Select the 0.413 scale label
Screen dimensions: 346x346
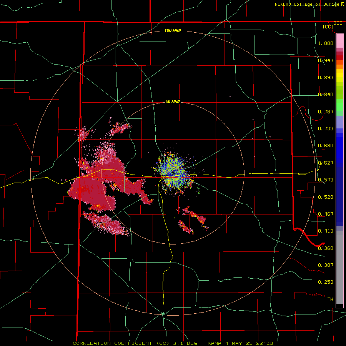326,231
